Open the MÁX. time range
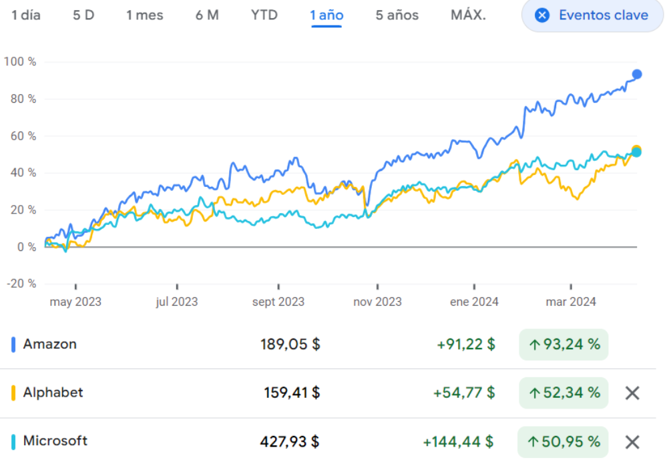This screenshot has width=669, height=462. coord(468,15)
